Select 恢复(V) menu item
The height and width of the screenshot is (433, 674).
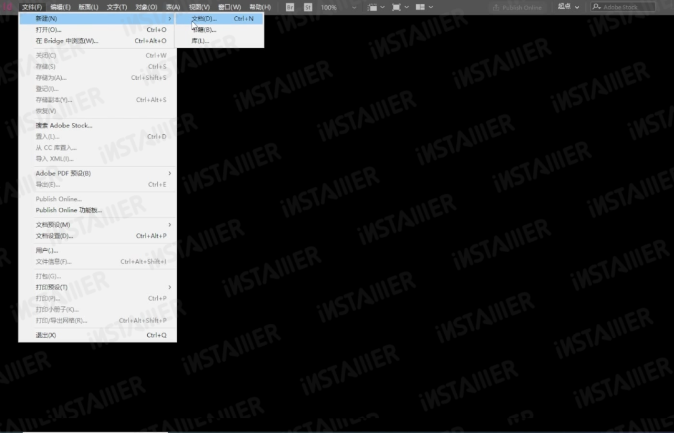click(x=97, y=111)
